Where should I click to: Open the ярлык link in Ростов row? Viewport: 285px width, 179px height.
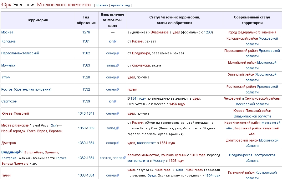132,89
